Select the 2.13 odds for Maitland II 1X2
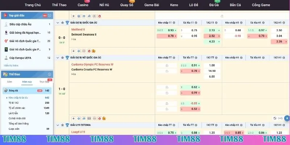Screen dimensions: 290x145 click(212, 30)
